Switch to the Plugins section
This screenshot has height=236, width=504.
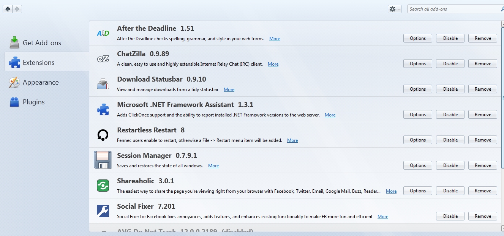click(33, 102)
